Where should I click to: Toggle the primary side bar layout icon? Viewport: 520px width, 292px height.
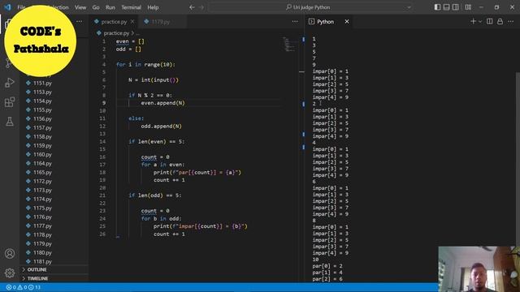pos(437,7)
